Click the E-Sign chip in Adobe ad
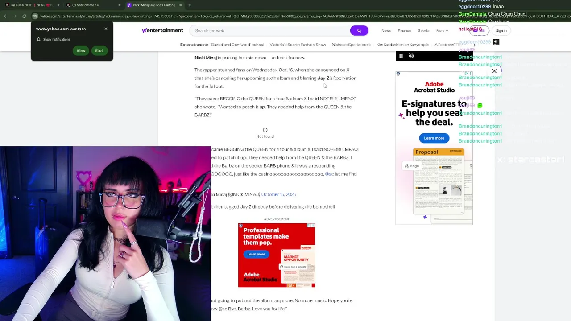Viewport: 571px width, 321px height. click(411, 166)
